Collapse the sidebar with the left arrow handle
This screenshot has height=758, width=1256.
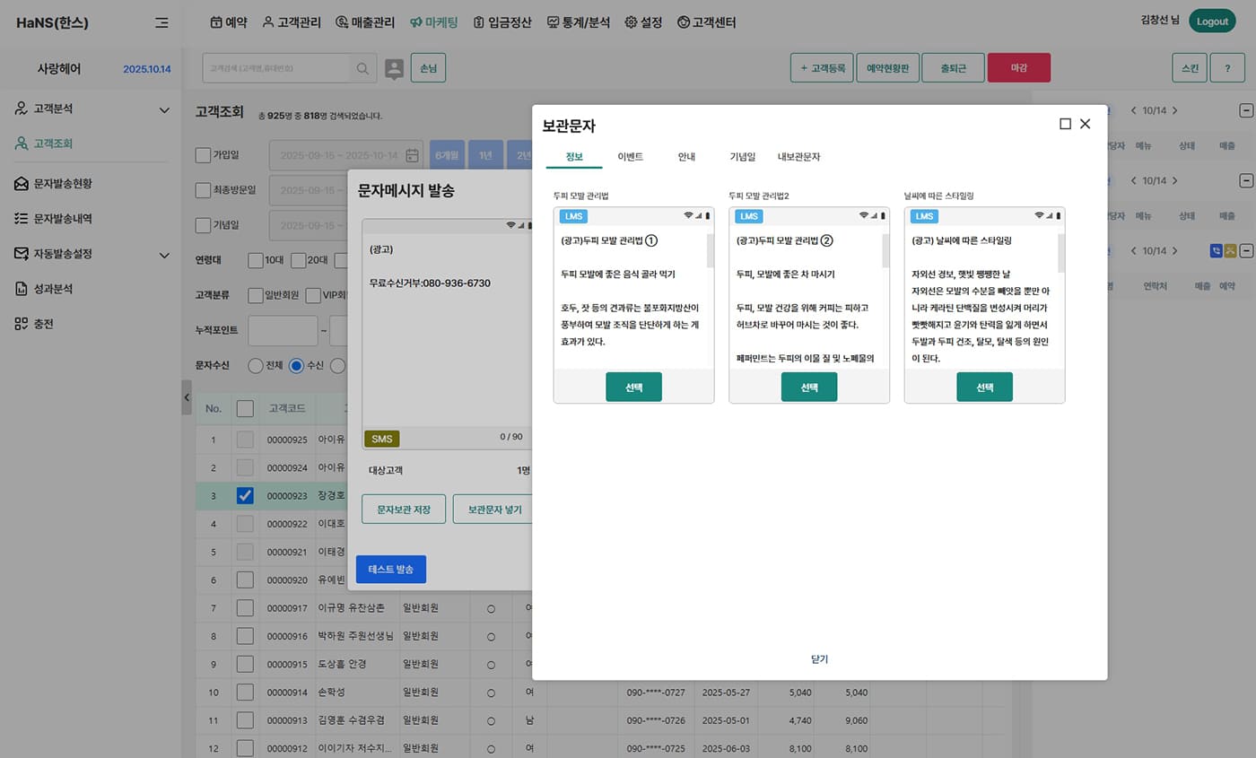[x=187, y=397]
